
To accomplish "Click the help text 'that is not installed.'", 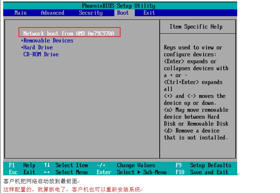I will (x=196, y=138).
